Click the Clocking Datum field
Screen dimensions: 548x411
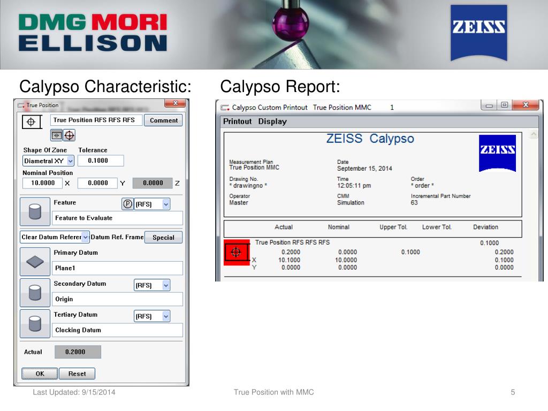coord(117,330)
